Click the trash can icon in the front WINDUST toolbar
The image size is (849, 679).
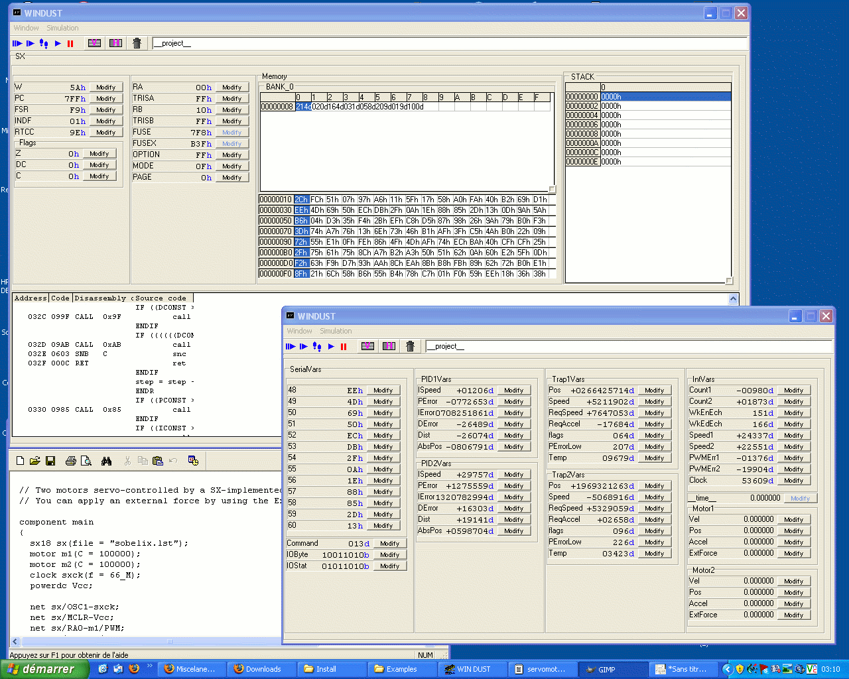tap(410, 346)
